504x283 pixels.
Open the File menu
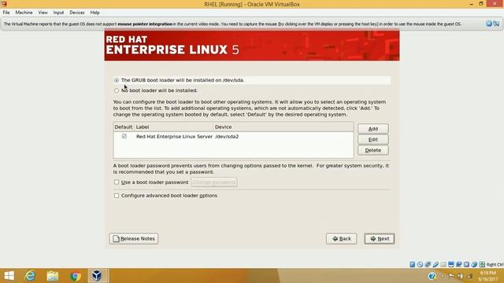click(x=6, y=13)
